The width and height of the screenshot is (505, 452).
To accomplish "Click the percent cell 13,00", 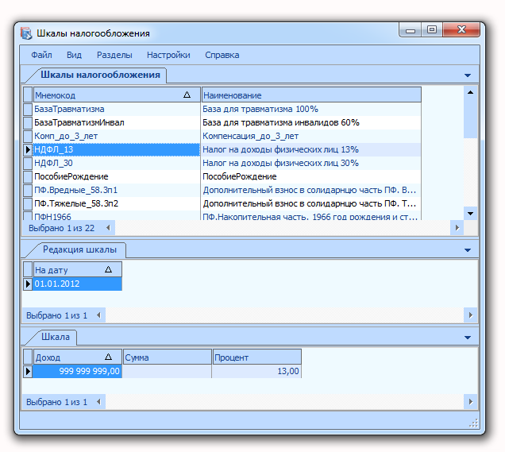I will click(x=256, y=371).
